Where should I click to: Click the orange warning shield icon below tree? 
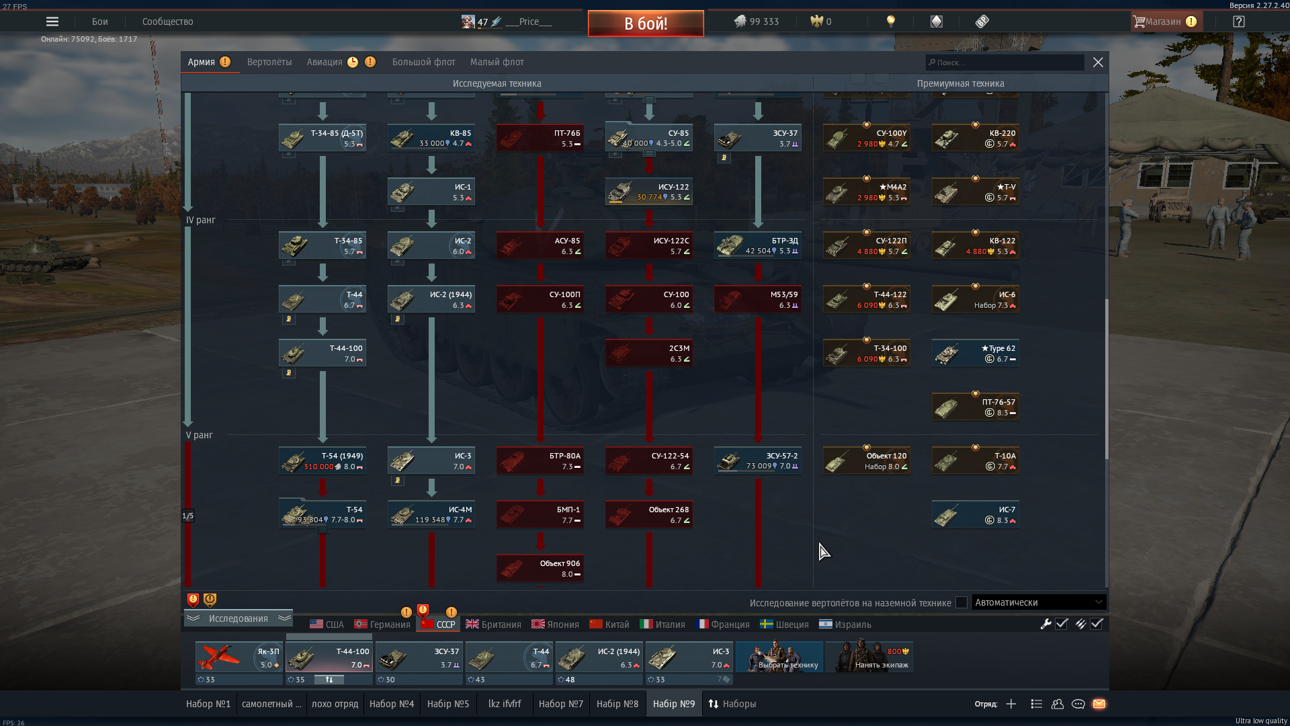pos(210,600)
